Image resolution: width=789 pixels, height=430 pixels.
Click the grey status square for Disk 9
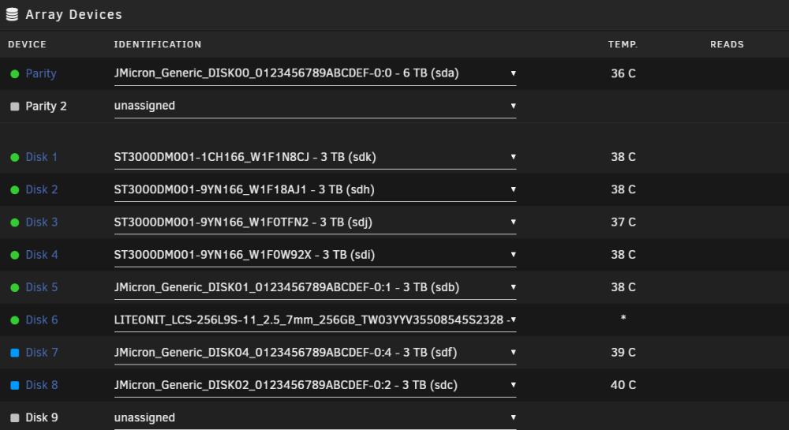pyautogui.click(x=14, y=418)
